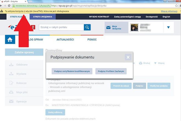Click Dodaj odbiorcę button
Viewport: 181px width, 121px height.
tap(55, 112)
